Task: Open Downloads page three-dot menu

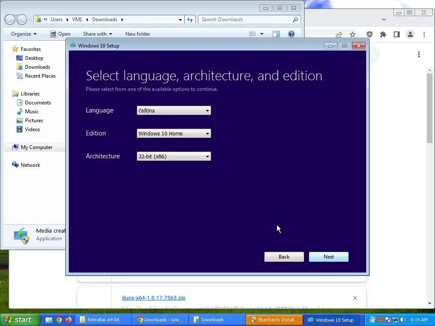Action: (419, 54)
